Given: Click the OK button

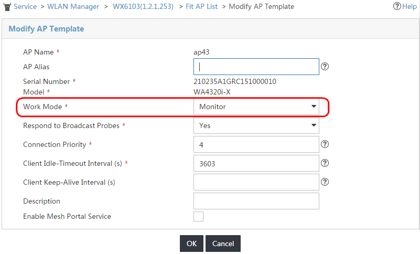Looking at the screenshot, I should click(x=191, y=244).
